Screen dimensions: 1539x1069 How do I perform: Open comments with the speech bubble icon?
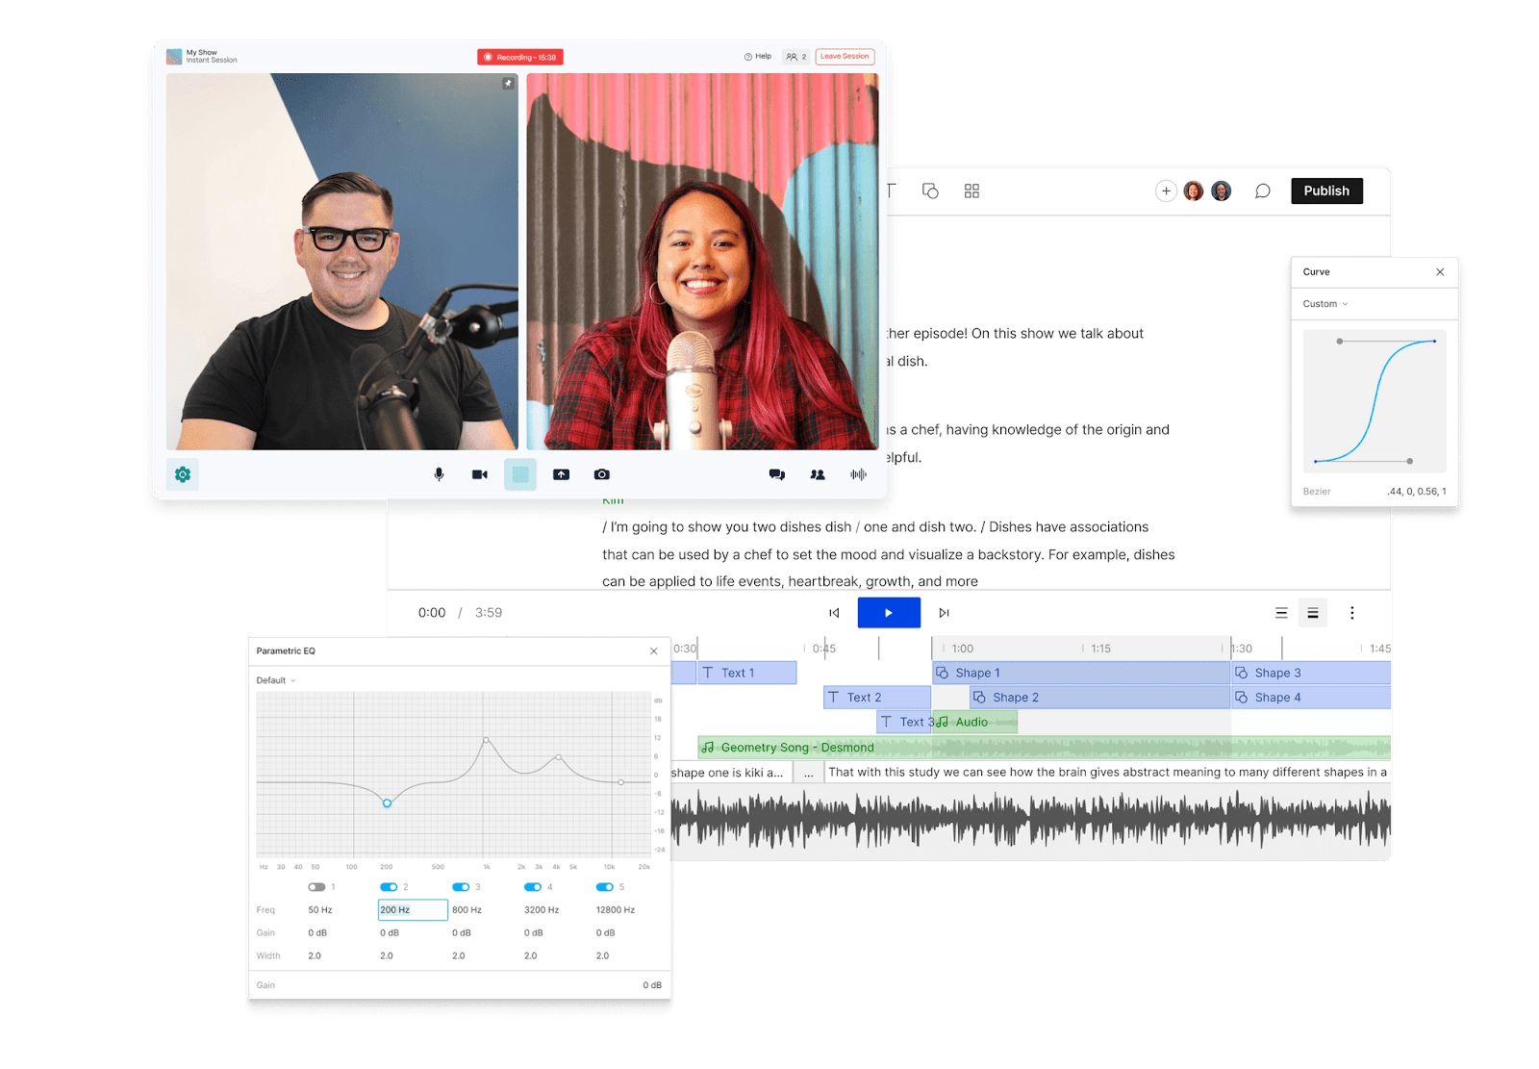[1263, 191]
